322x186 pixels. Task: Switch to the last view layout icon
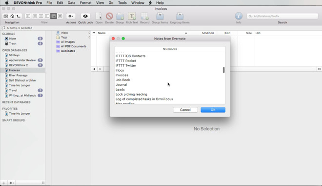tap(60, 16)
